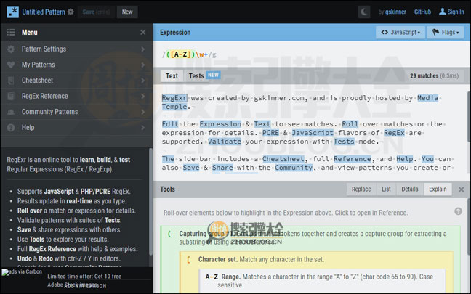Image resolution: width=471 pixels, height=294 pixels.
Task: Click the Cheatsheet page icon
Action: pos(11,81)
